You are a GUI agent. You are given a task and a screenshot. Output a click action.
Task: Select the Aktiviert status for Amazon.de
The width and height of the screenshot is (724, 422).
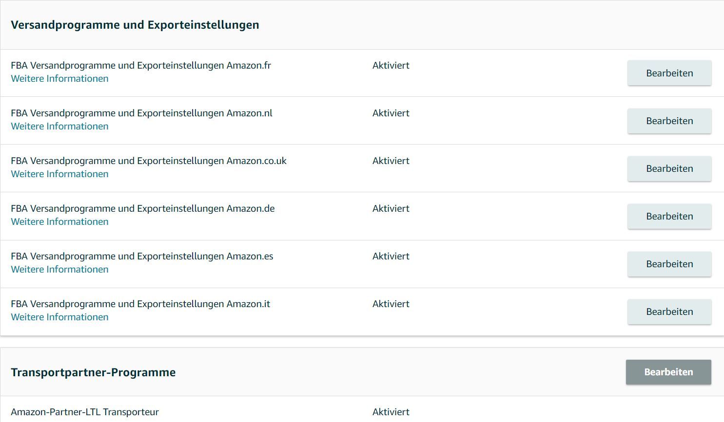click(x=391, y=208)
